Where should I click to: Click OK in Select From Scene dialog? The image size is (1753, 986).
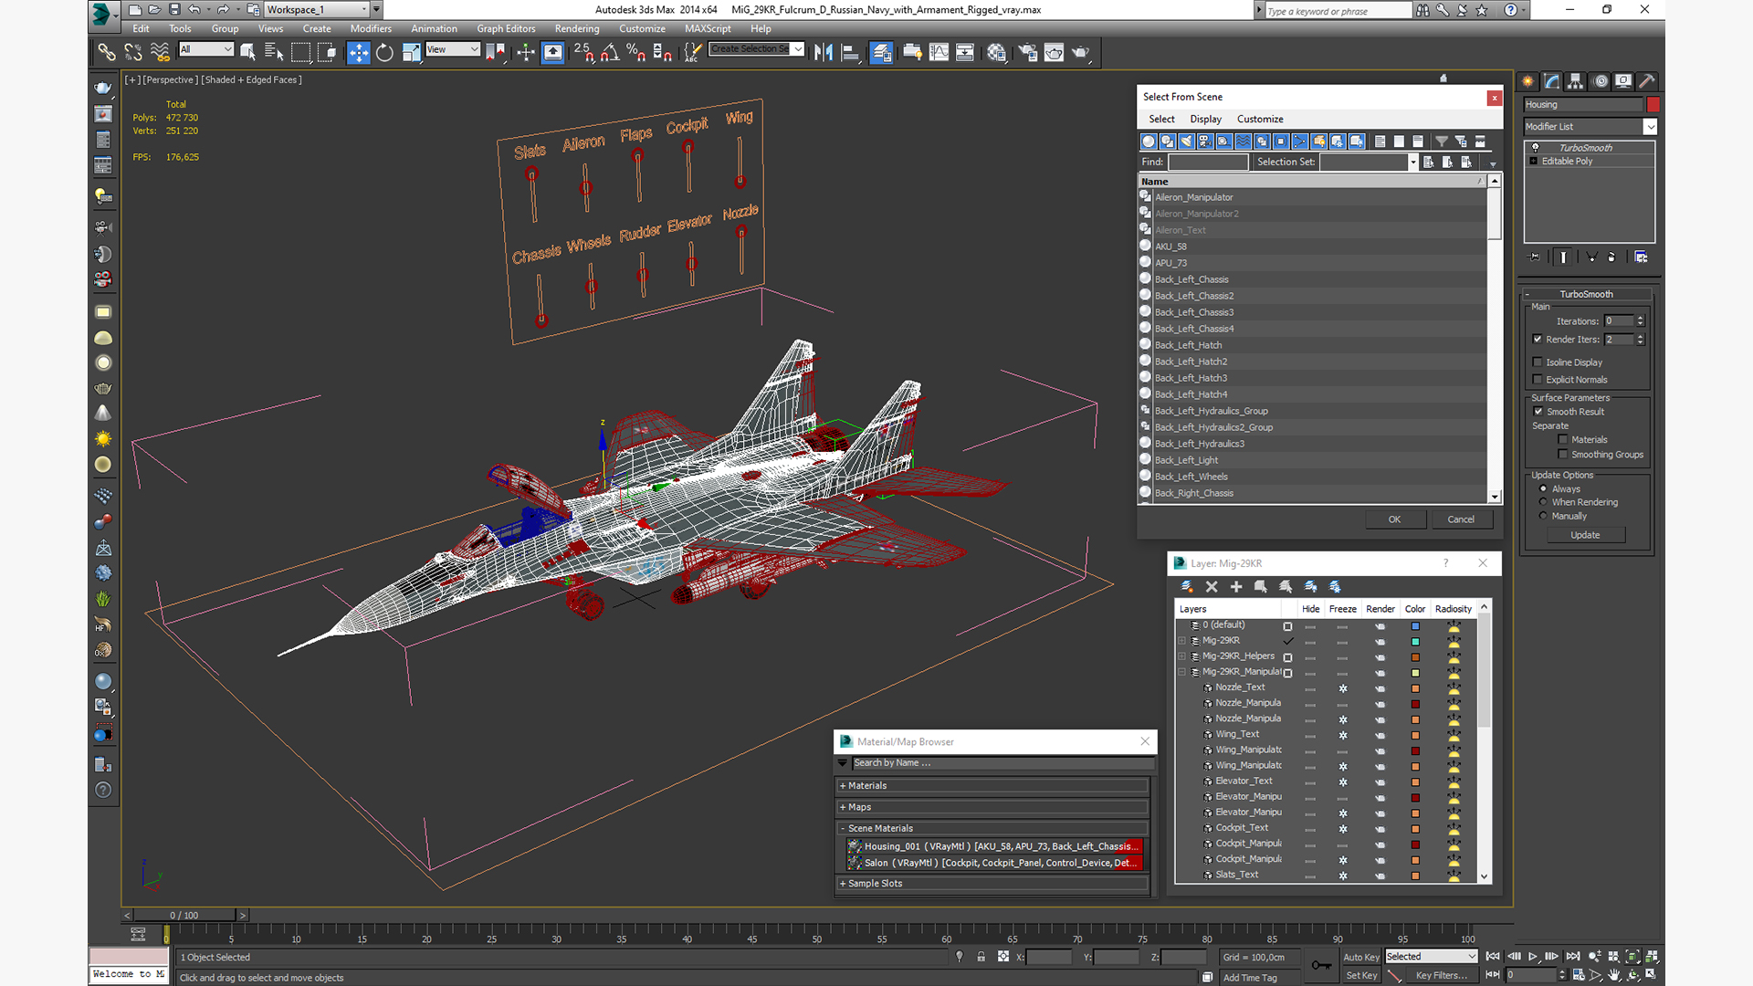[x=1394, y=519]
